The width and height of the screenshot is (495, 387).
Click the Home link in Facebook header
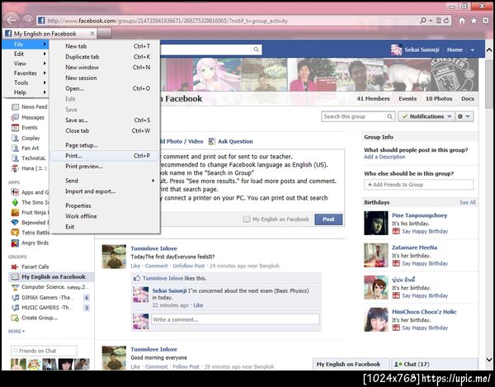click(x=455, y=50)
